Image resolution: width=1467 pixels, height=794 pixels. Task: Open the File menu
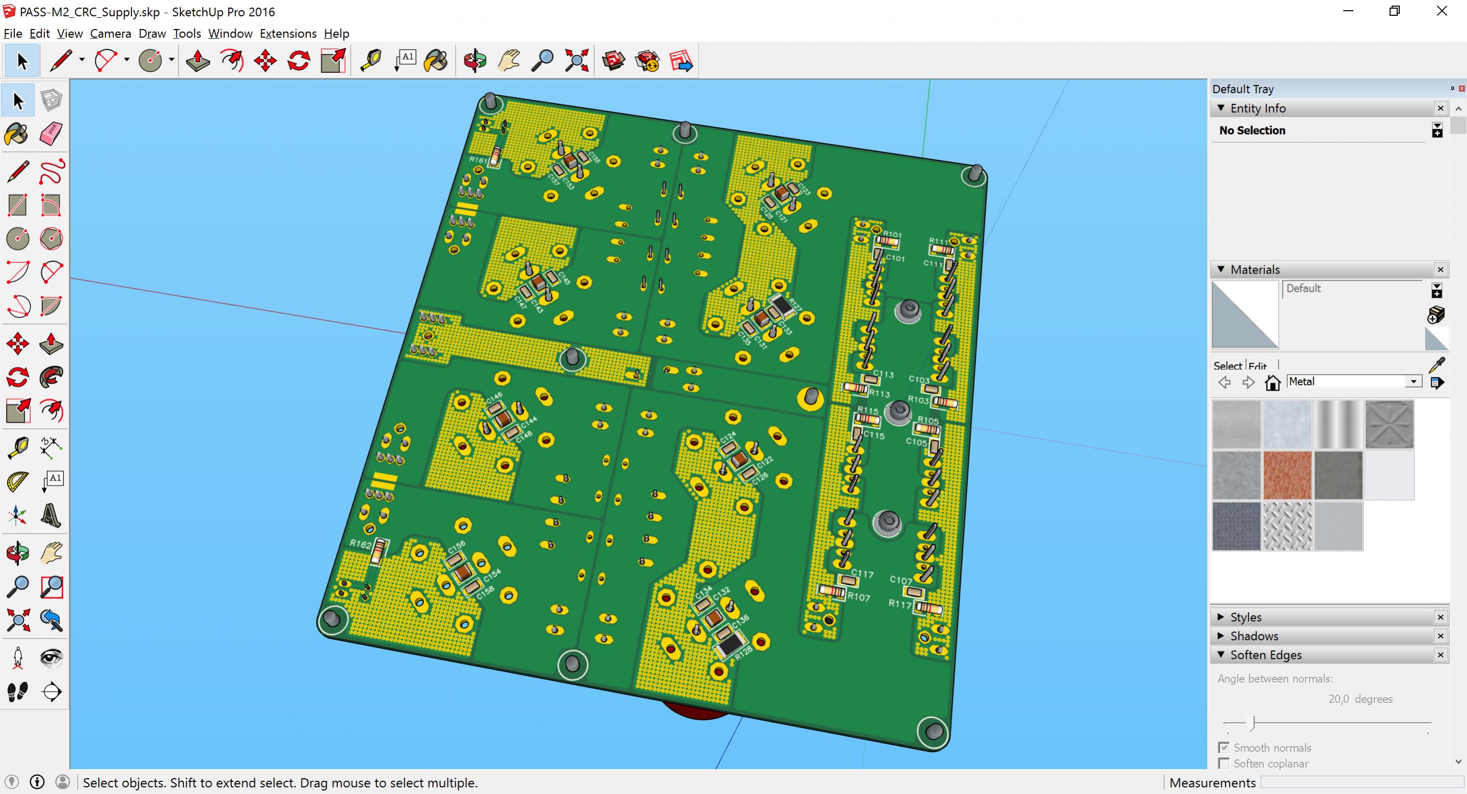(x=13, y=34)
